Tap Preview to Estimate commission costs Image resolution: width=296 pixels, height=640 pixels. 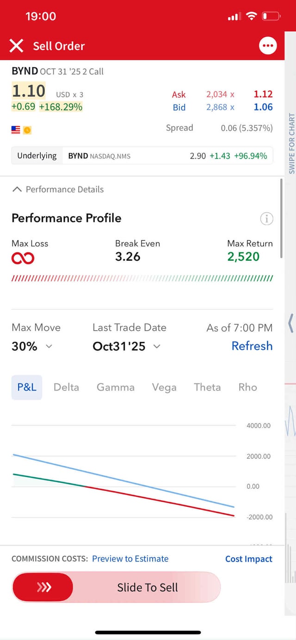tap(130, 559)
